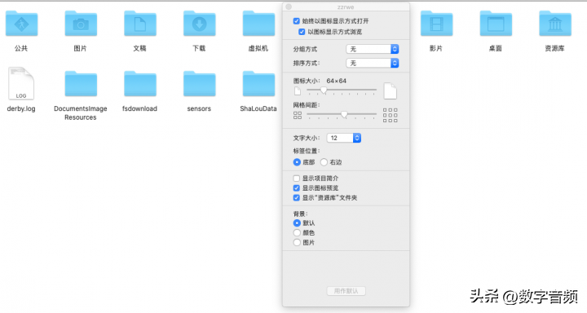587x313 pixels.
Task: Click the sensors name label
Action: click(x=199, y=108)
